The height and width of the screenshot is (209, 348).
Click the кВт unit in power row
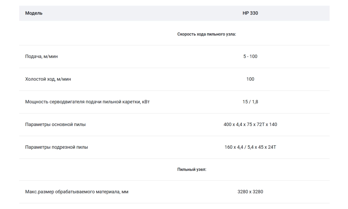pyautogui.click(x=146, y=102)
